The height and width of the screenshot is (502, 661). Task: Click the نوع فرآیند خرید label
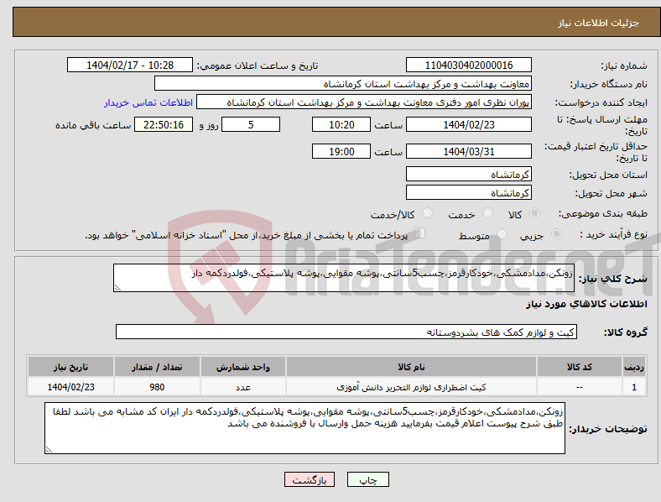pyautogui.click(x=613, y=234)
